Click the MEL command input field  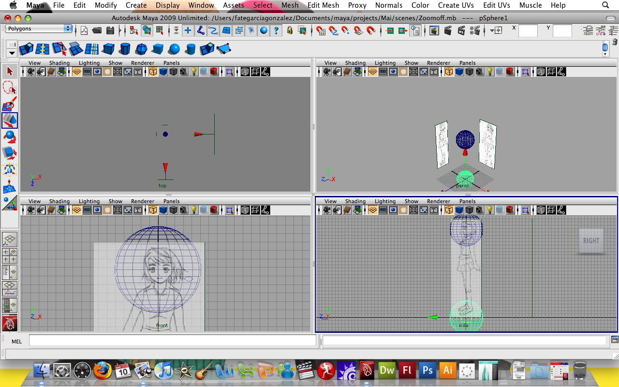pos(173,341)
